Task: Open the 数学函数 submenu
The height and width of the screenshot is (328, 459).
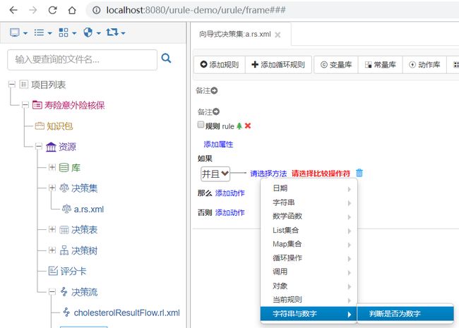Action: pos(309,217)
